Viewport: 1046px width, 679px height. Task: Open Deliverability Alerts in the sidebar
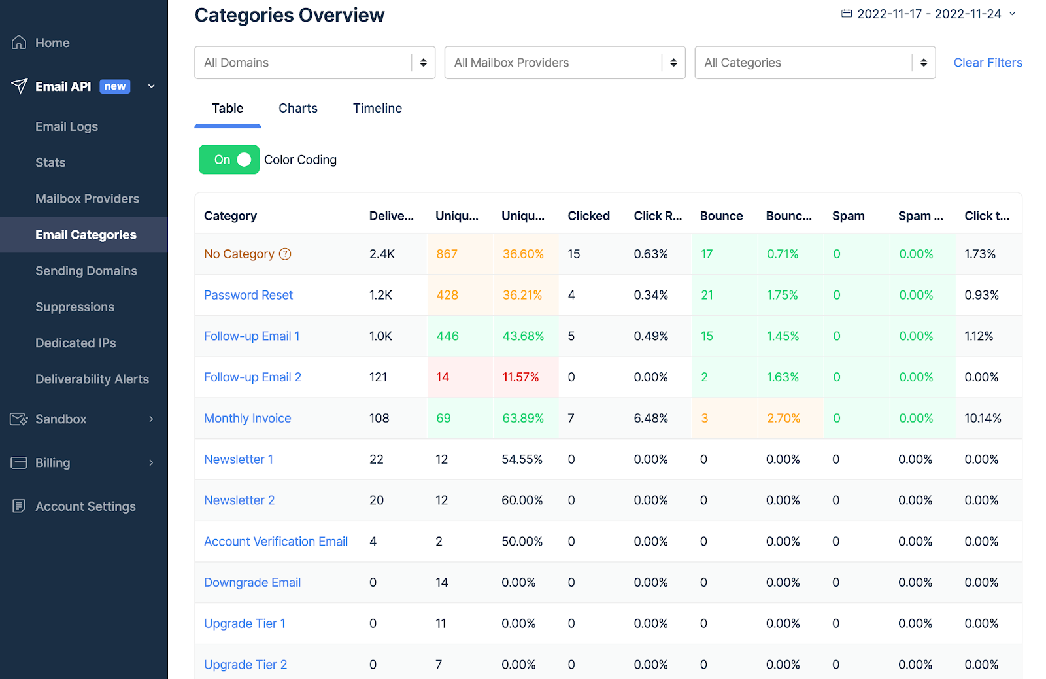click(x=92, y=379)
